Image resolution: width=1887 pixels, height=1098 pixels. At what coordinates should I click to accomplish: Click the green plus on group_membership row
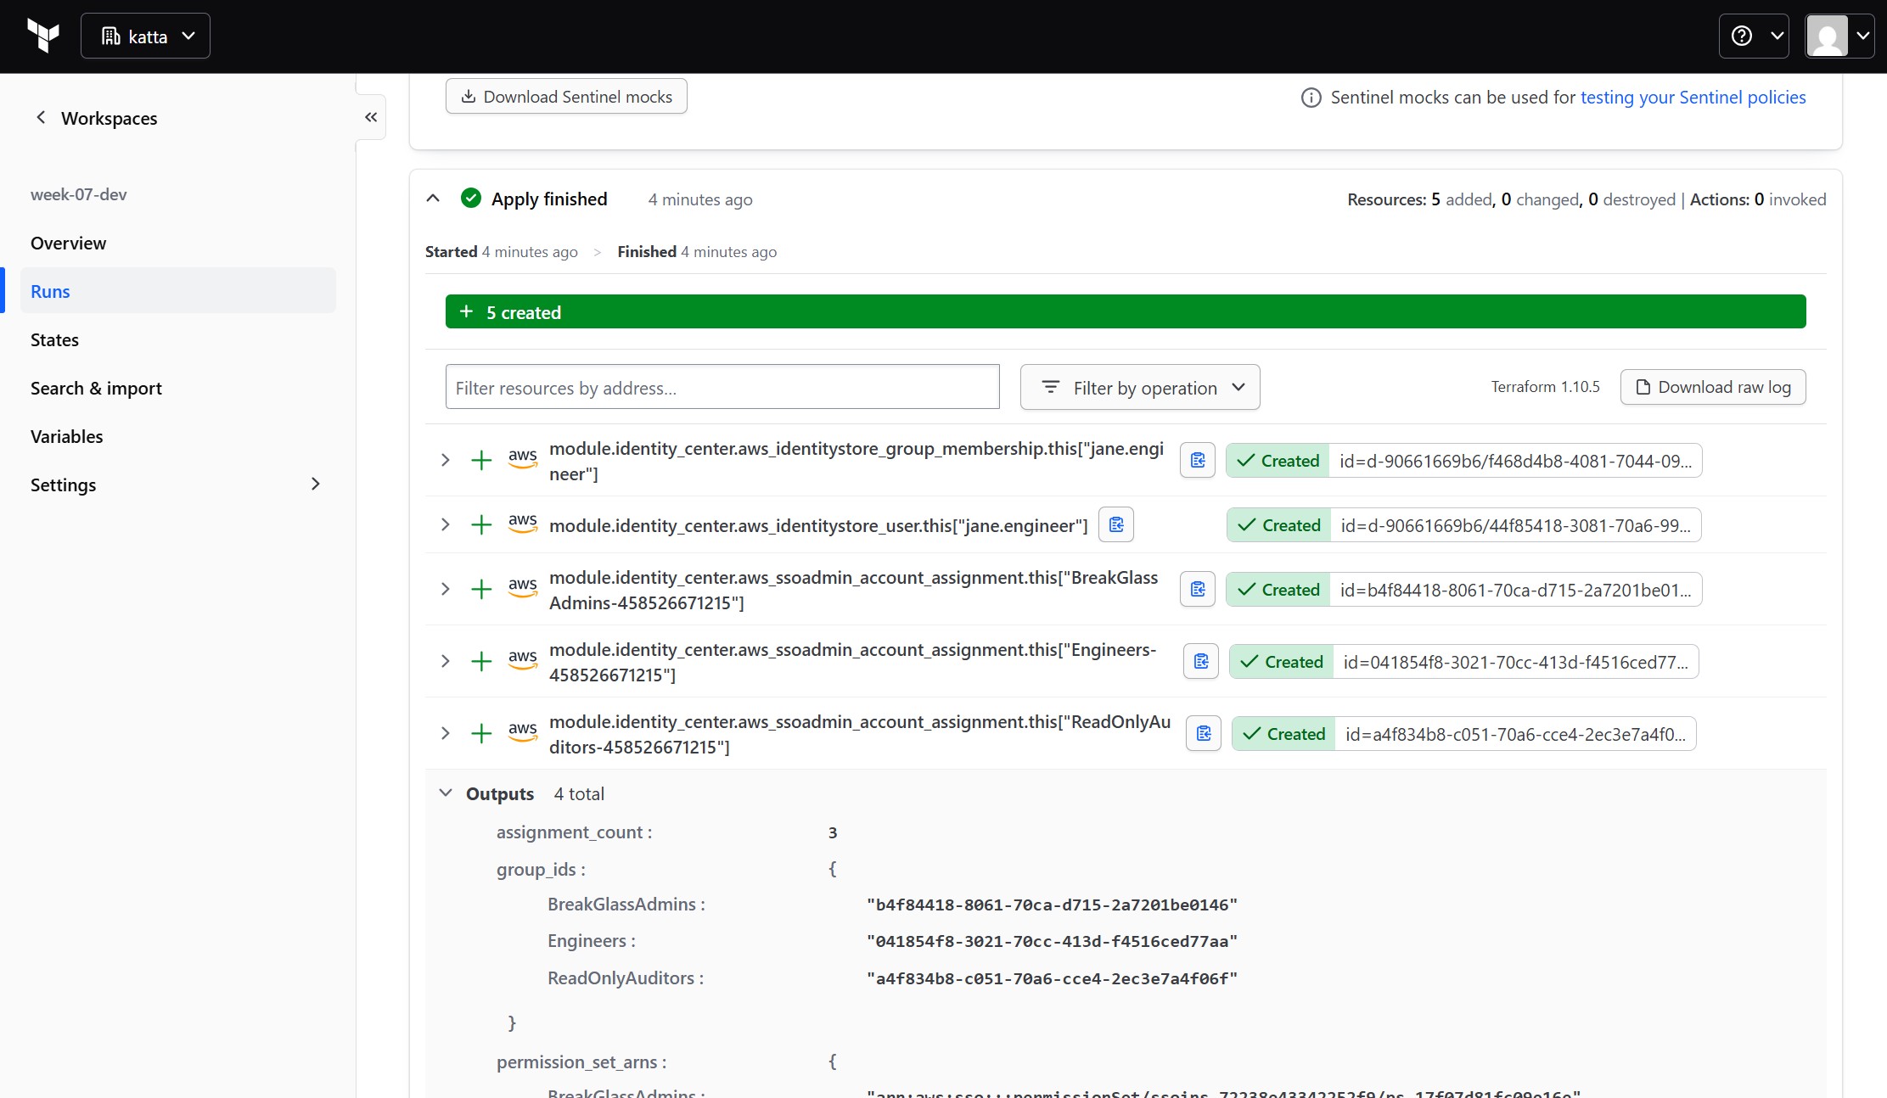[481, 461]
